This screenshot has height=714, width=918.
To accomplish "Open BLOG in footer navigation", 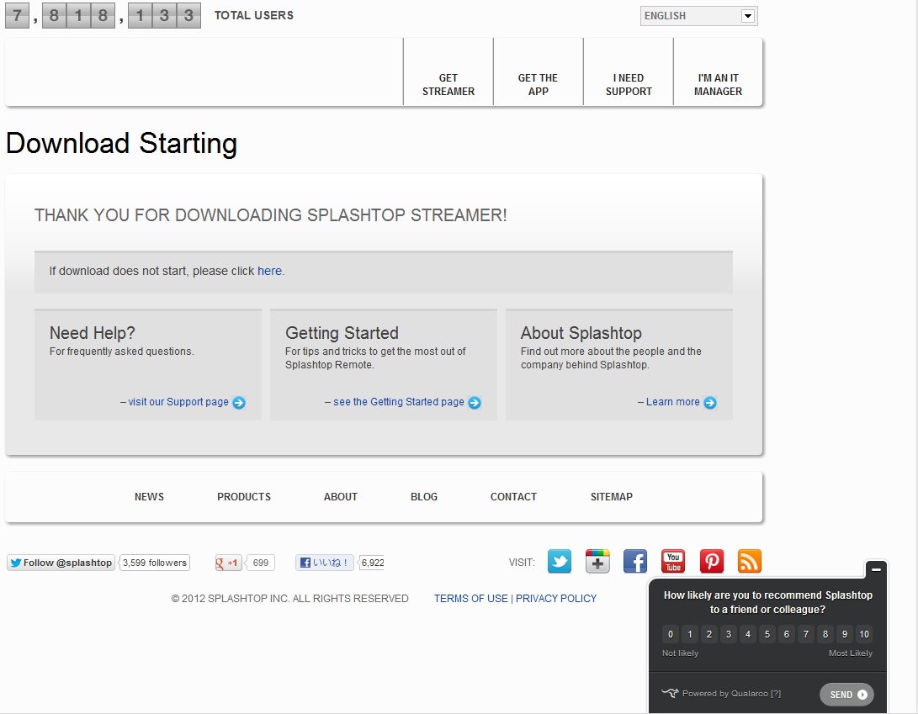I will click(424, 496).
